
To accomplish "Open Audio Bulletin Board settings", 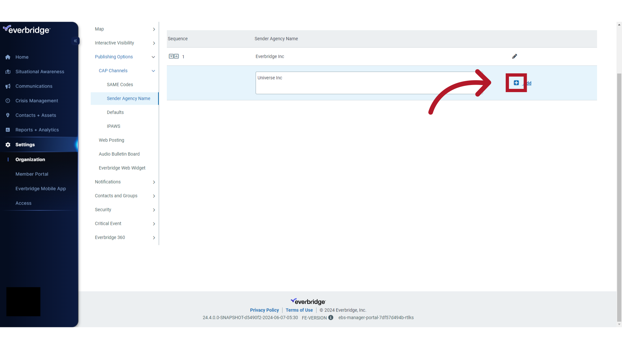I will (x=119, y=154).
